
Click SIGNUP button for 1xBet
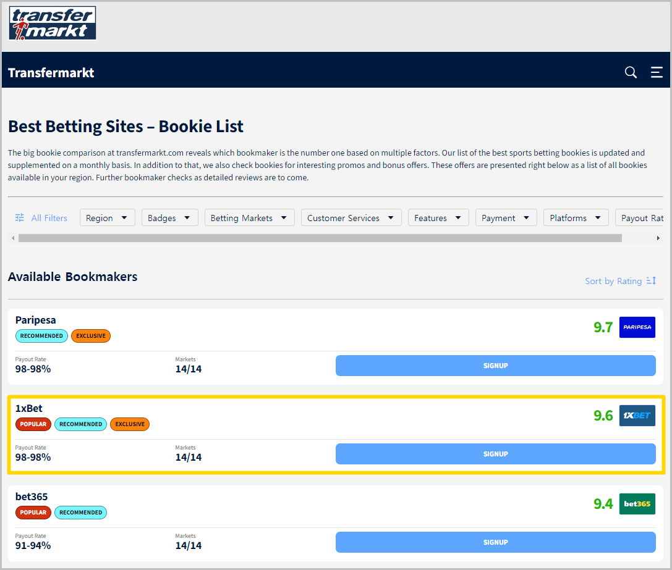coord(495,454)
